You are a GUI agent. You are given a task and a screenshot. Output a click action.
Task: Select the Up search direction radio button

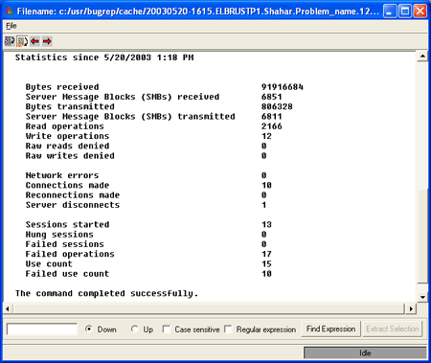tap(134, 329)
